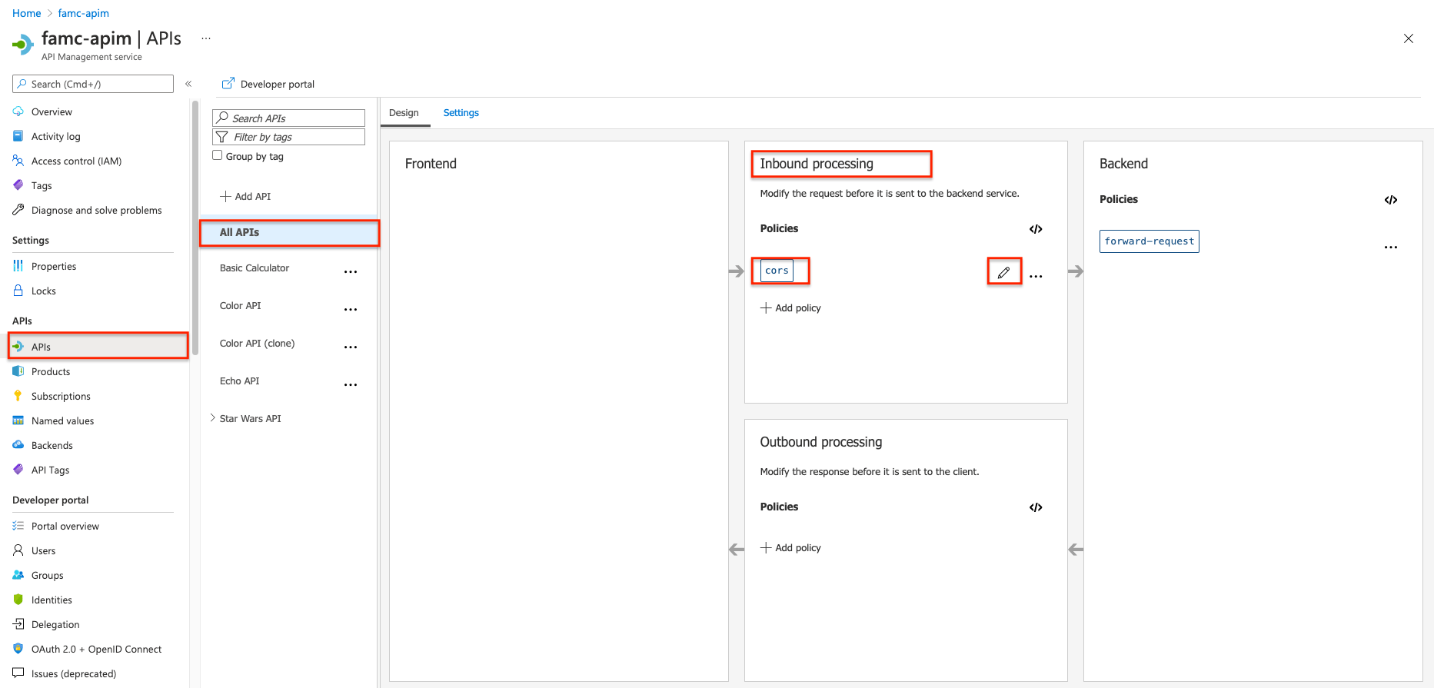This screenshot has width=1434, height=688.
Task: Switch to the Settings tab
Action: point(461,113)
